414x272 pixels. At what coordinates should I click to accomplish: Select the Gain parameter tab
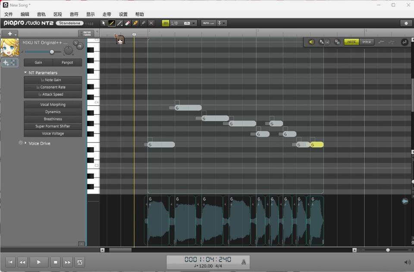click(x=38, y=63)
